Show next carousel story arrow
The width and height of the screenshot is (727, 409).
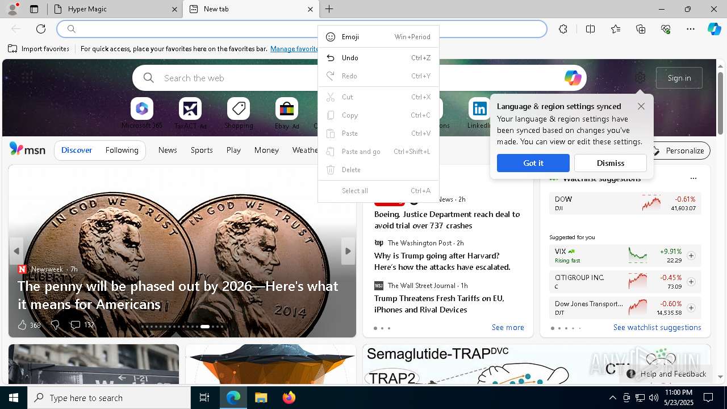point(348,251)
